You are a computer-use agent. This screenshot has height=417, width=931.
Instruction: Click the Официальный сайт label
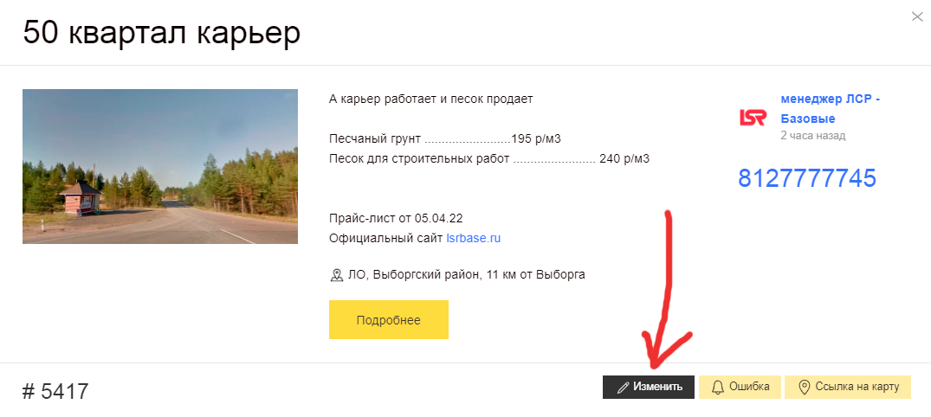(386, 237)
